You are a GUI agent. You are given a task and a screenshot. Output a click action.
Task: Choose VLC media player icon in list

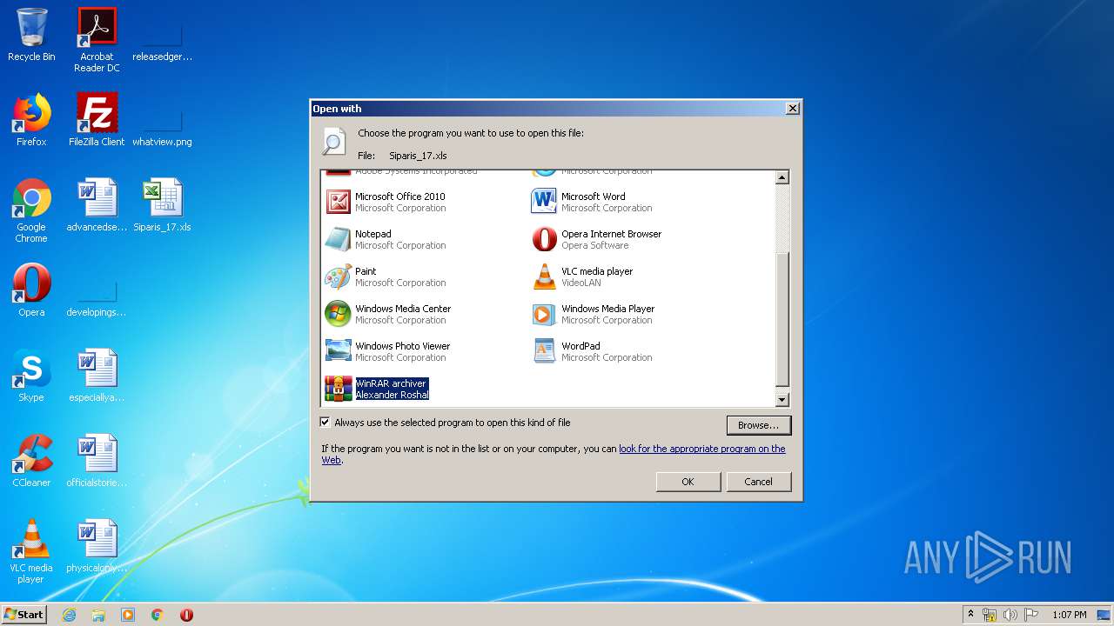point(544,276)
